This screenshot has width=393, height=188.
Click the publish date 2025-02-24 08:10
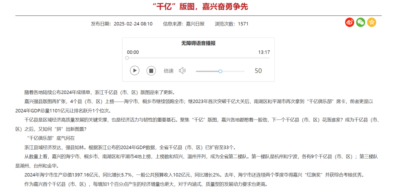click(x=133, y=24)
